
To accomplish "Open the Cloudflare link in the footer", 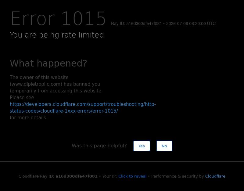I will point(215,176).
